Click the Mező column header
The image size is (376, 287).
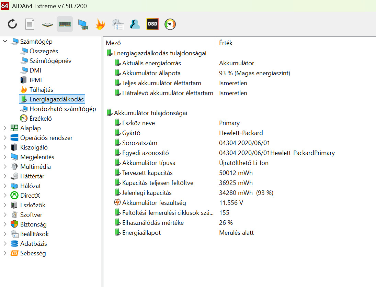point(113,43)
